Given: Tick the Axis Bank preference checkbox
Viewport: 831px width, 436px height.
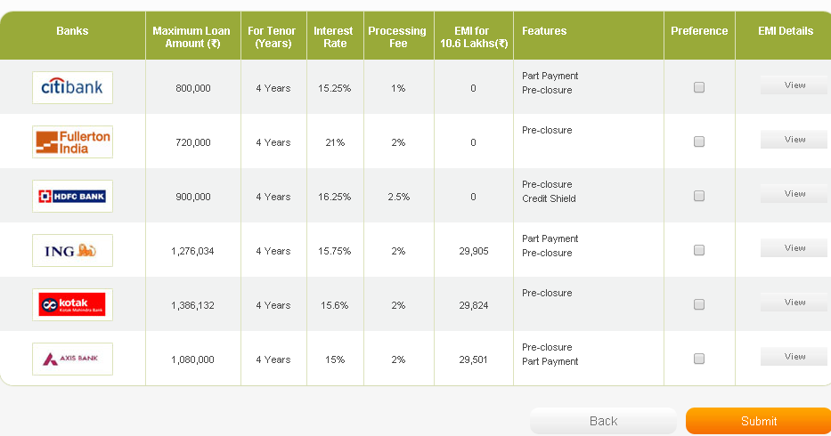Looking at the screenshot, I should click(699, 359).
